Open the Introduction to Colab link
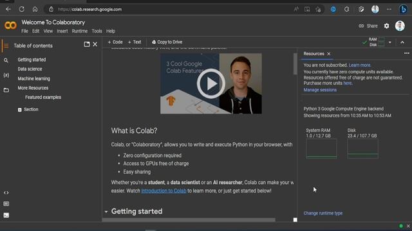This screenshot has width=412, height=231. click(164, 191)
